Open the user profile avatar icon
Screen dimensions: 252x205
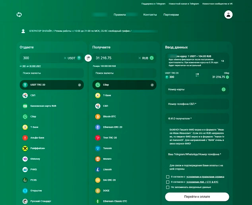[228, 15]
